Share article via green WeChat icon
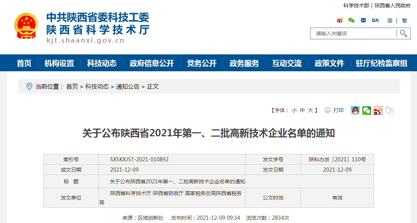The image size is (417, 223). click(367, 111)
